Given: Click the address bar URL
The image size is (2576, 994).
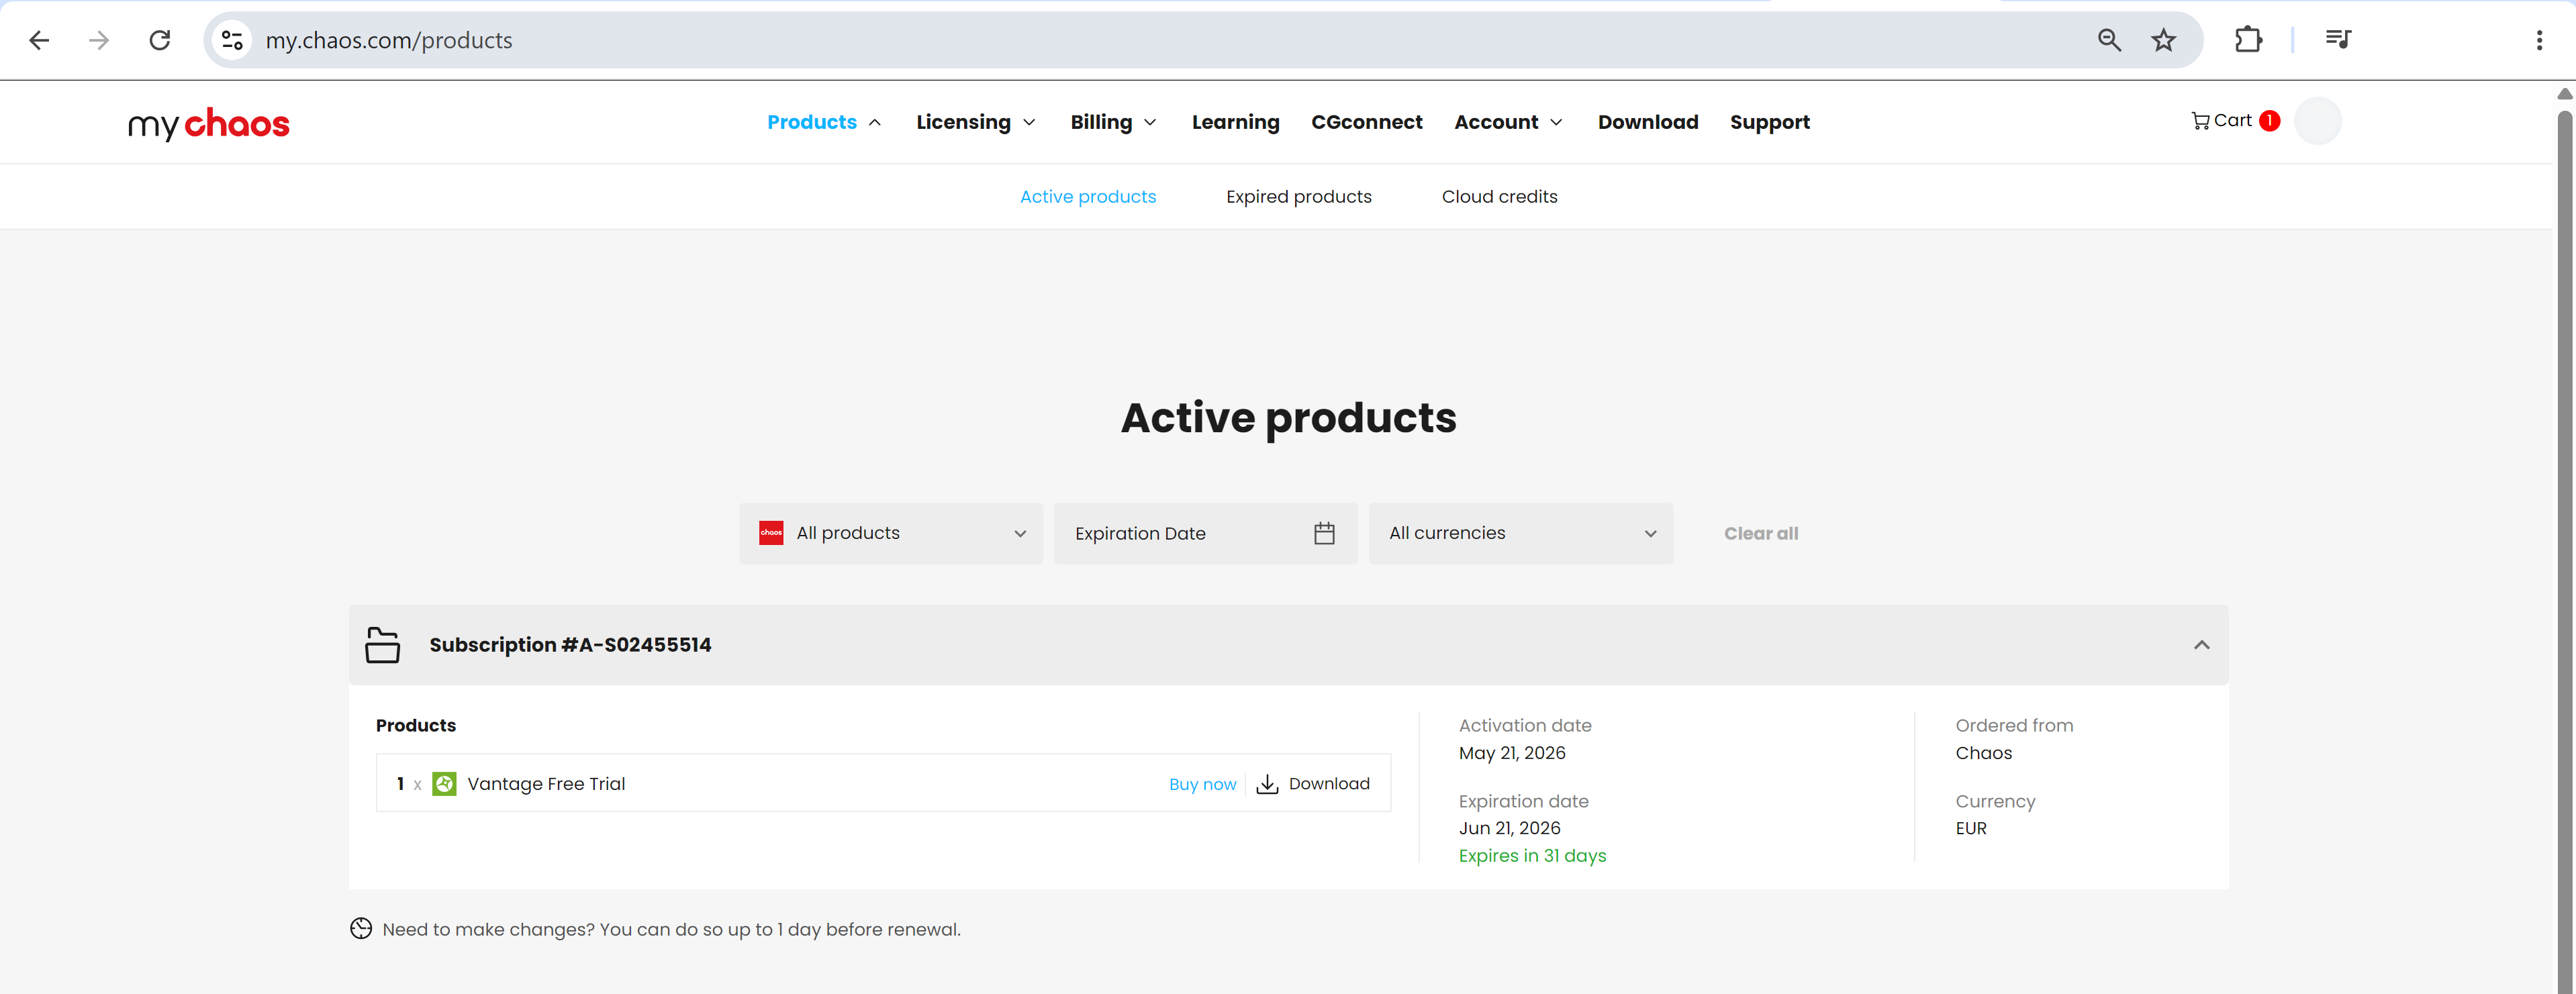Looking at the screenshot, I should (x=389, y=40).
